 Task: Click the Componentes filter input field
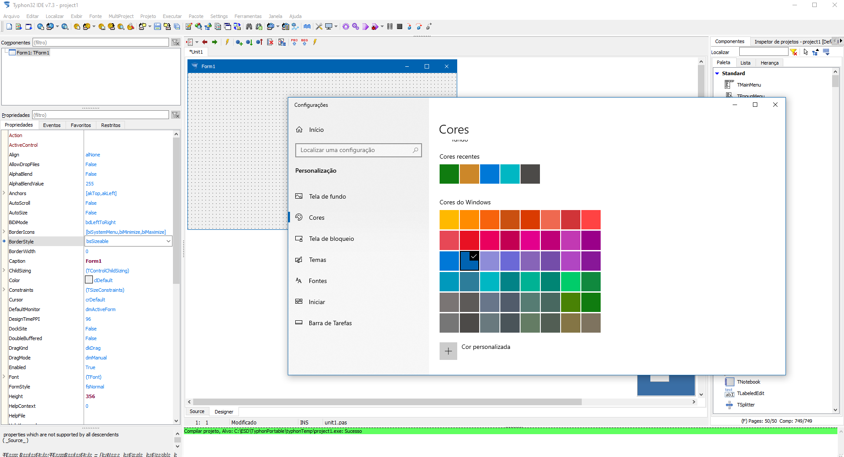(x=101, y=42)
